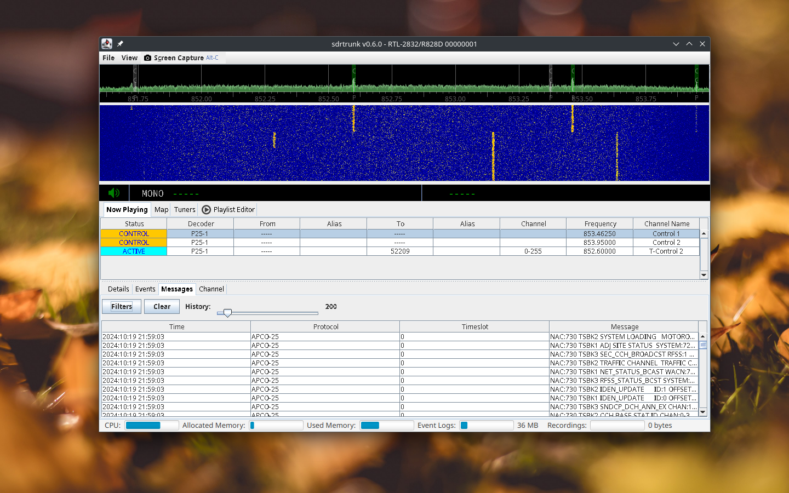Click the messages table scroll up arrow
789x493 pixels.
coord(702,336)
